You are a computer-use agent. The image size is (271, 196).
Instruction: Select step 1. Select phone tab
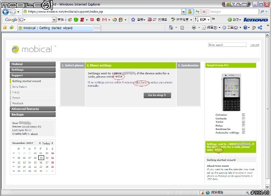click(x=73, y=66)
